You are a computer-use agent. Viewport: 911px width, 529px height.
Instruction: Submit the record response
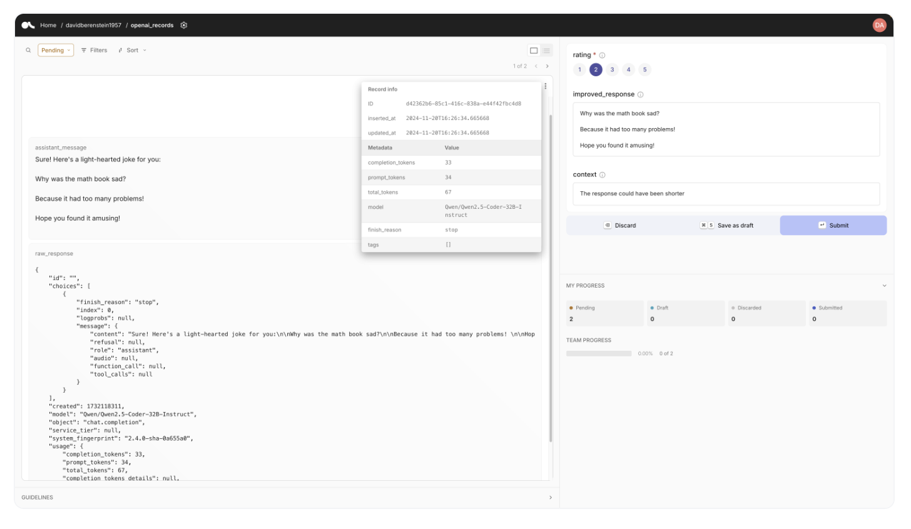click(833, 226)
